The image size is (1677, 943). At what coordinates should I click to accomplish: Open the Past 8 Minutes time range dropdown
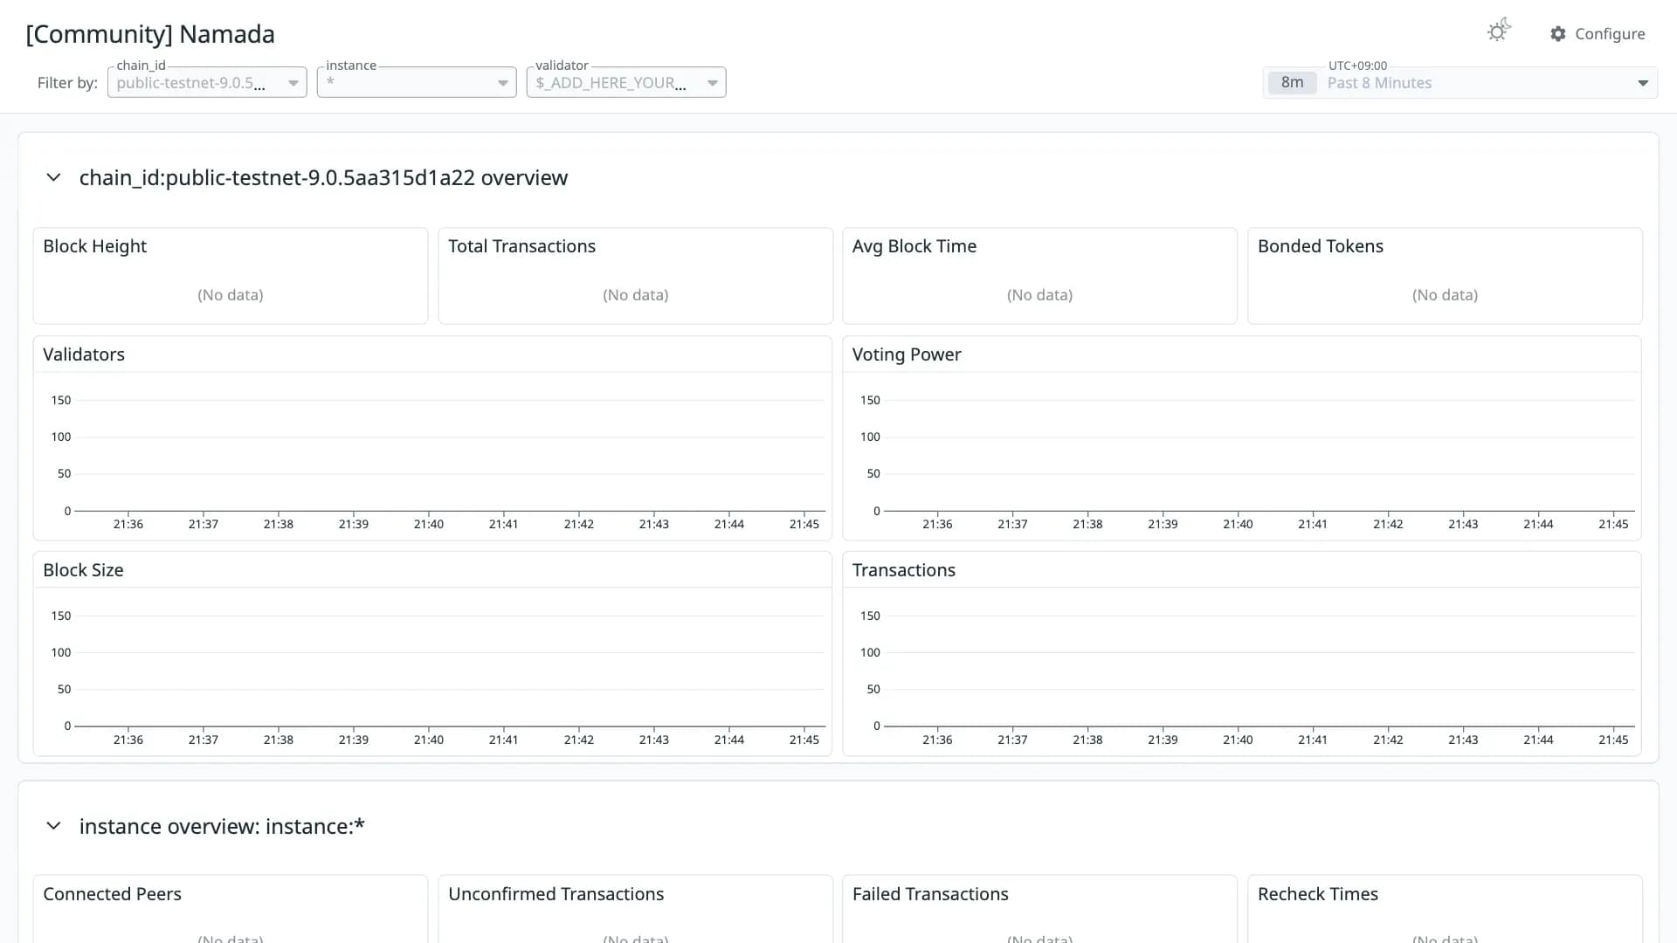click(x=1460, y=83)
